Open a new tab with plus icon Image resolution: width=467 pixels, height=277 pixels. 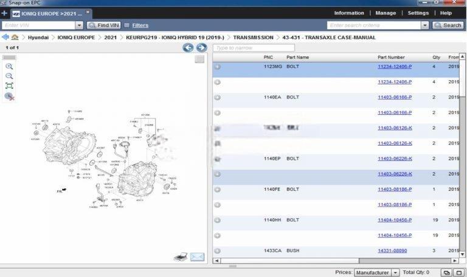coord(4,13)
